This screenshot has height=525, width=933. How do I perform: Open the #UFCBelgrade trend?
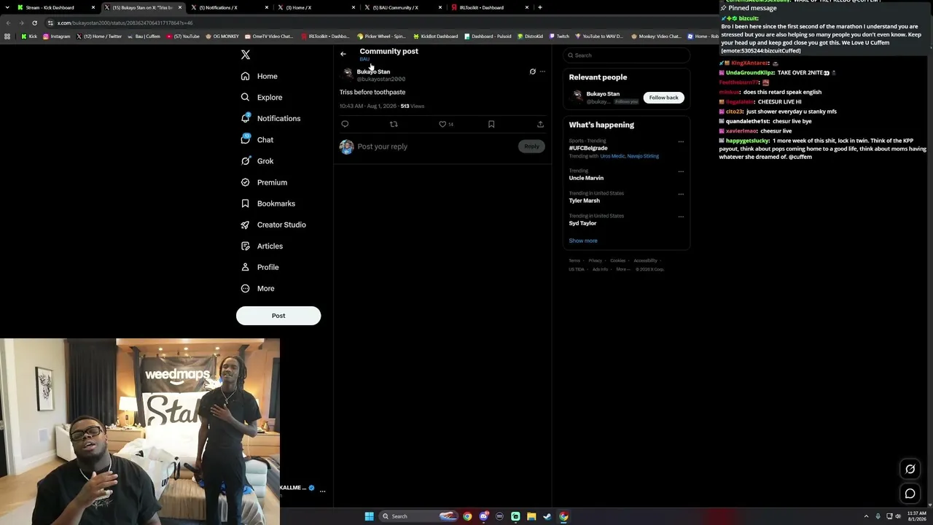coord(588,148)
